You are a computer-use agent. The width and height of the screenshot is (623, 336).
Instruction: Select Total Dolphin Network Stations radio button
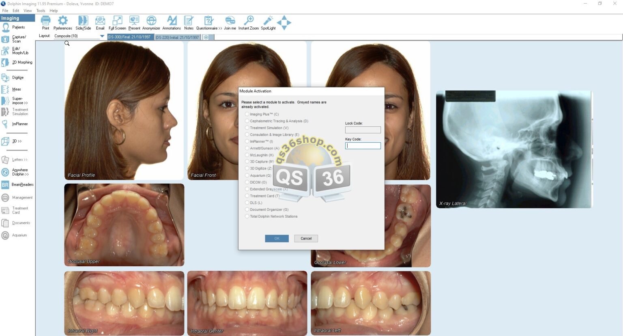[x=247, y=216]
